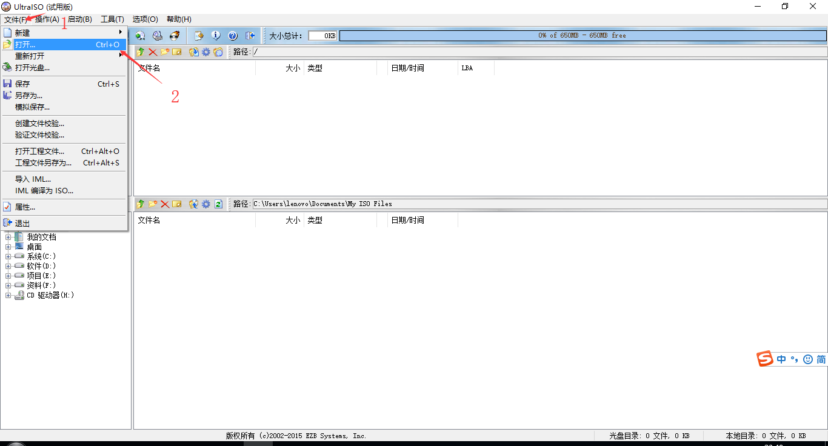Screen dimensions: 828x446
Task: Choose 模拟保存... menu entry
Action: pyautogui.click(x=64, y=107)
